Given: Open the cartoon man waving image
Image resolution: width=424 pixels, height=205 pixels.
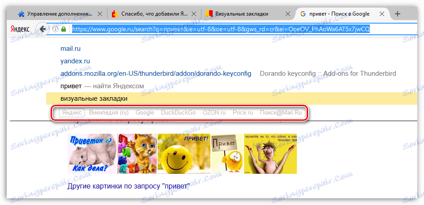Looking at the screenshot, I should (270, 154).
